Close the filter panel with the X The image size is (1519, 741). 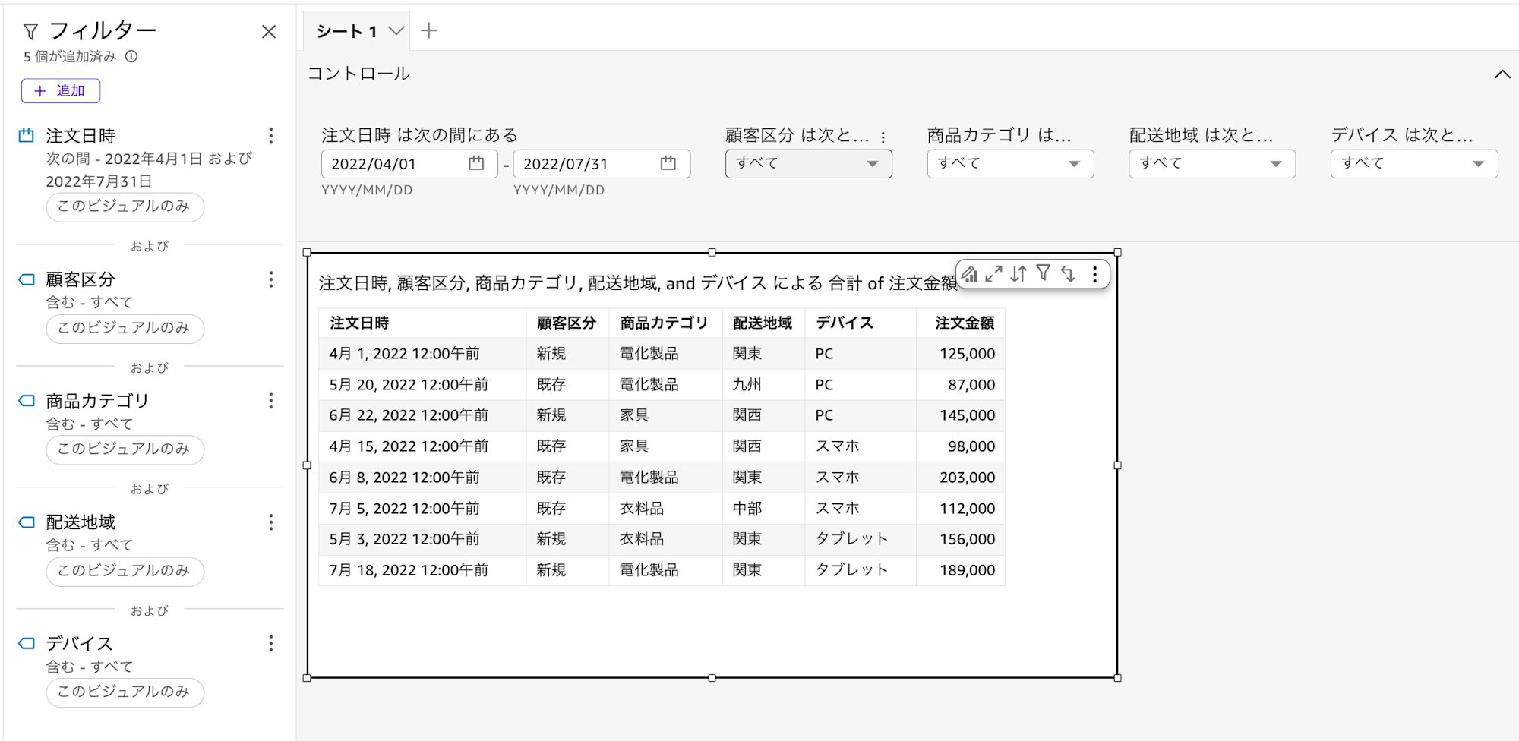[x=270, y=31]
